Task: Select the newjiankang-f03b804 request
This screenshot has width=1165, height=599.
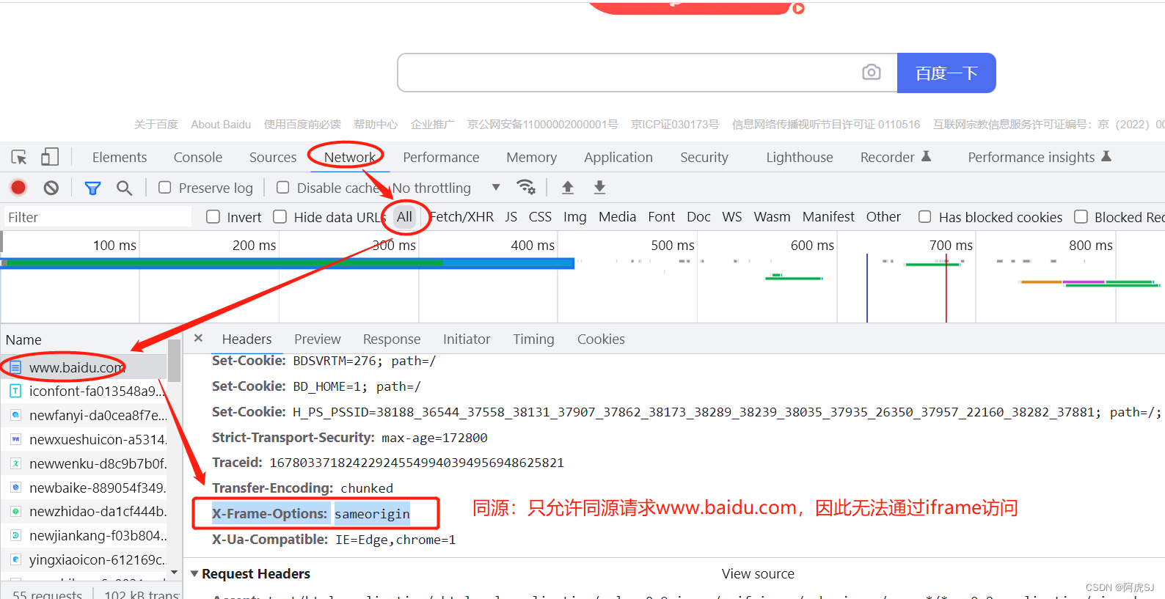Action: [x=84, y=536]
